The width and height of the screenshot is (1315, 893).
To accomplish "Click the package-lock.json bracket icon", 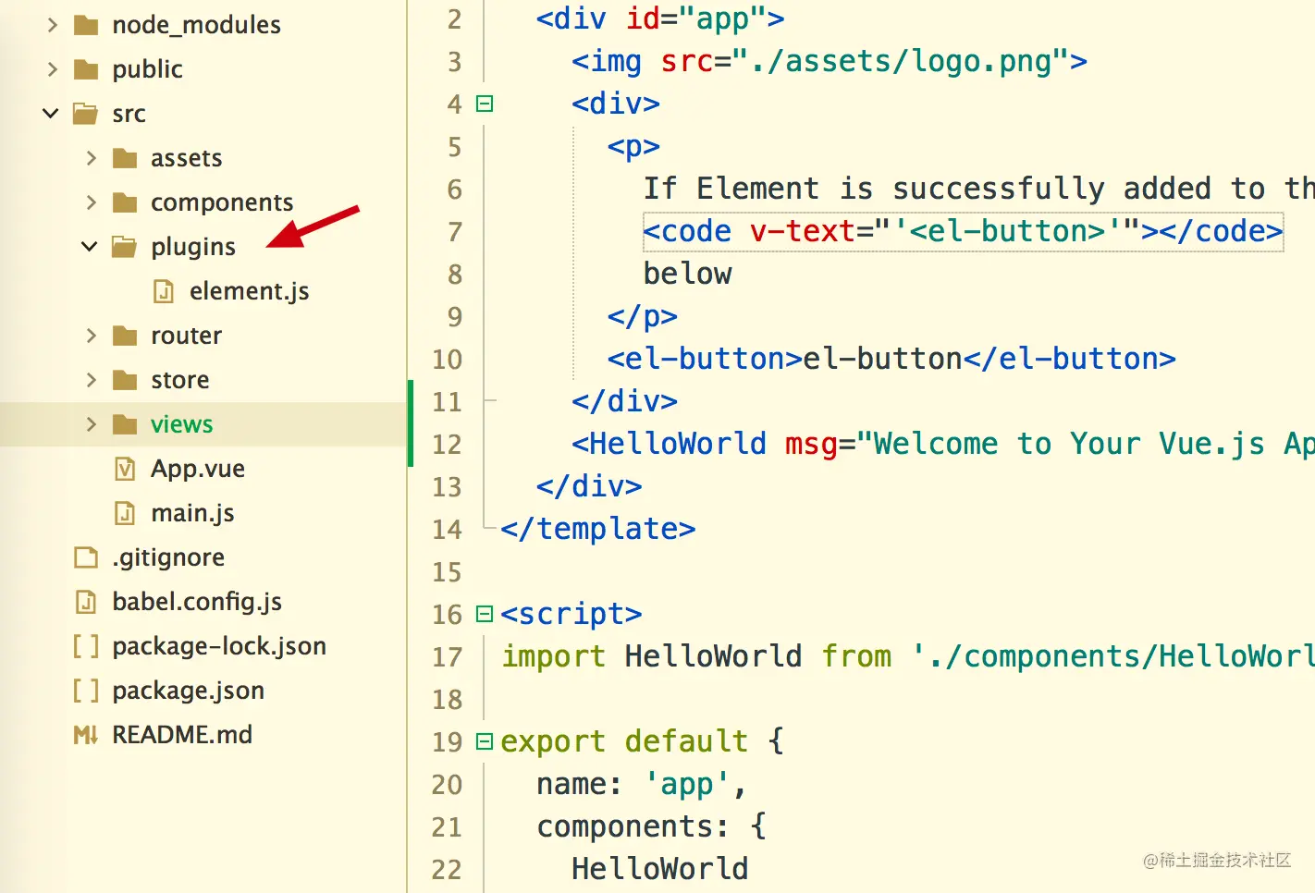I will pos(86,646).
